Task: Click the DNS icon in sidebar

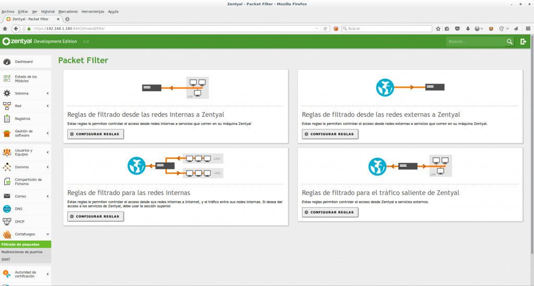Action: tap(7, 209)
